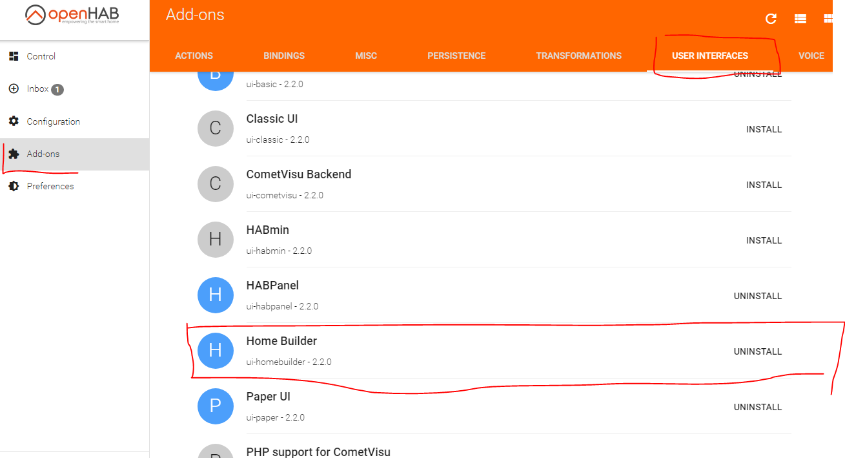Click the ui-cometvisu - 2.2.0 text

[285, 195]
